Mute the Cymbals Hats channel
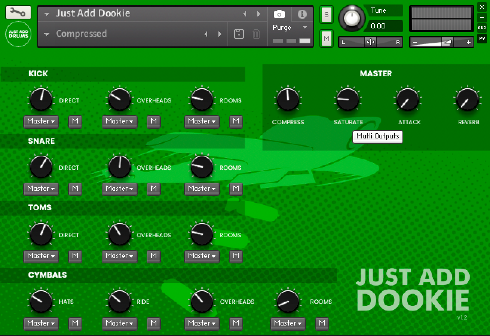The height and width of the screenshot is (336, 490). coord(75,323)
